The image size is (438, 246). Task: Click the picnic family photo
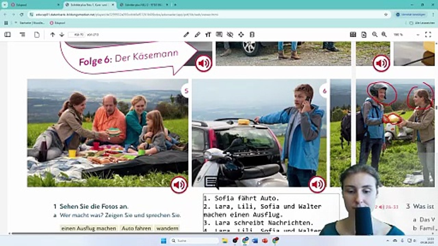pos(108,133)
